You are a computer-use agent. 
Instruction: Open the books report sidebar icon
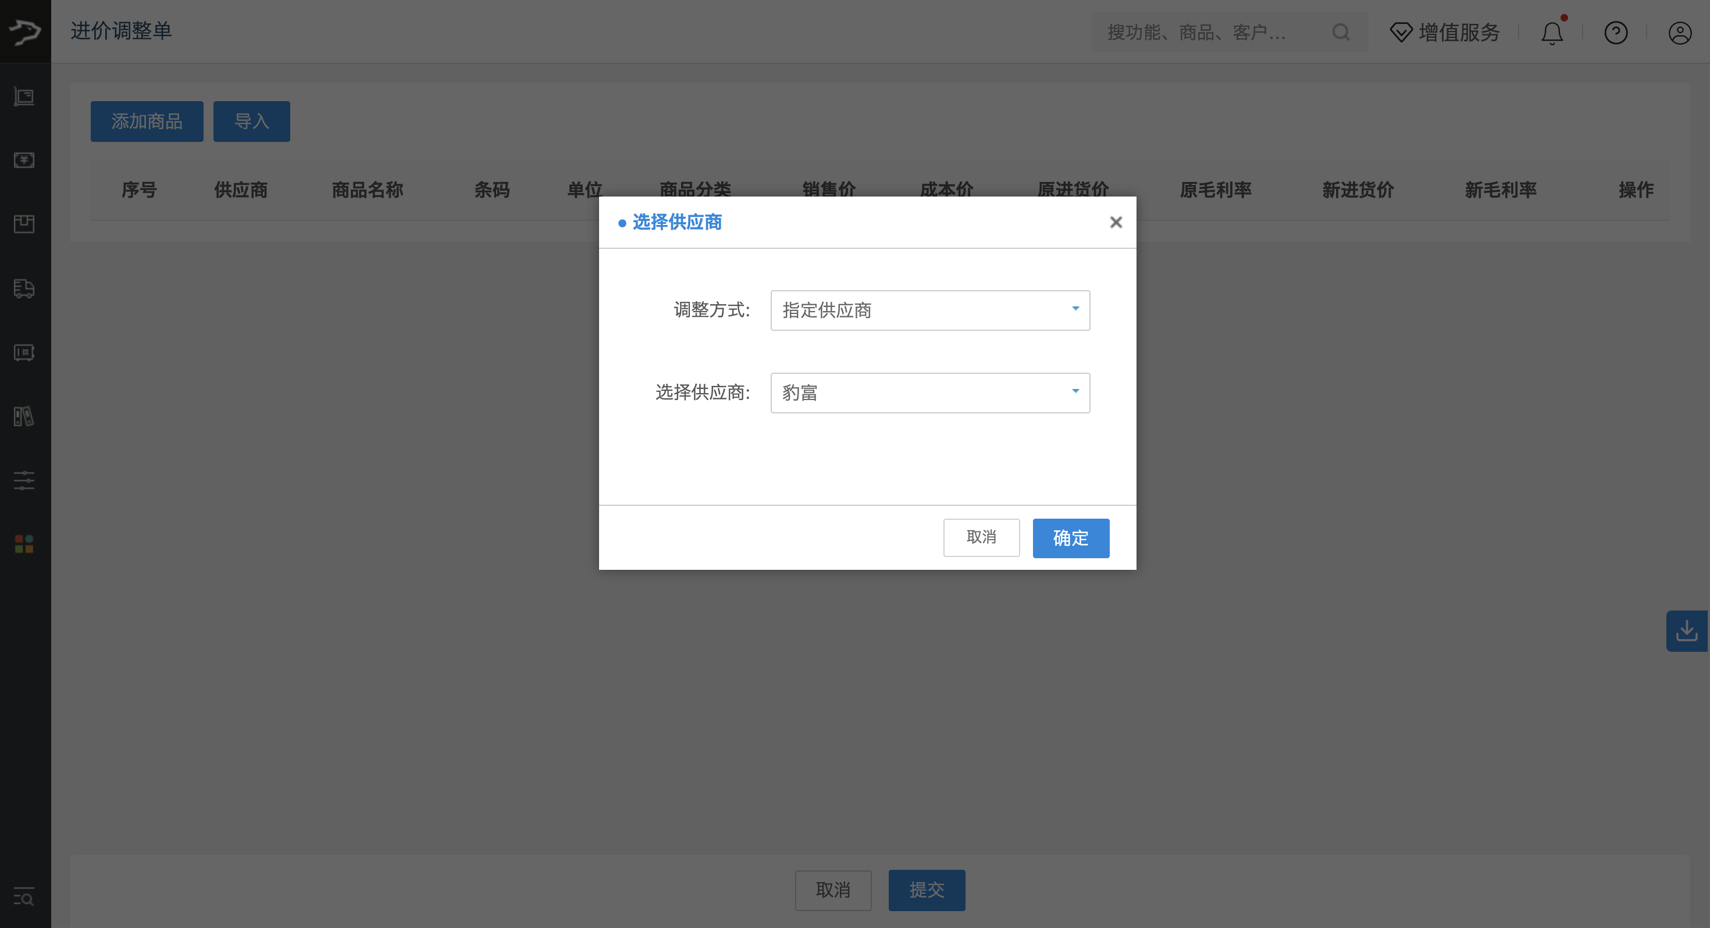tap(24, 416)
